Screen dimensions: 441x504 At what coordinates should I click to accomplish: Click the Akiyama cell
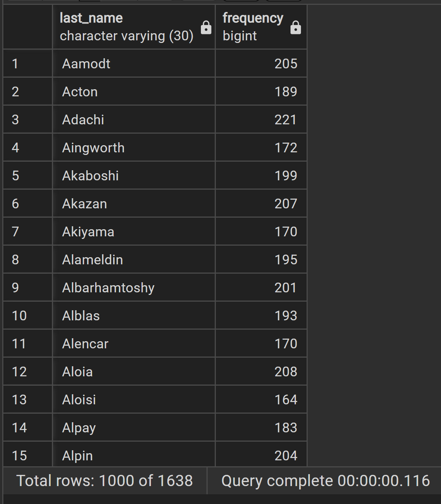pyautogui.click(x=134, y=231)
